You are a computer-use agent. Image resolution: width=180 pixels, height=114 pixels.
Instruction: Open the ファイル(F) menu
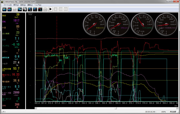[x=7, y=5]
